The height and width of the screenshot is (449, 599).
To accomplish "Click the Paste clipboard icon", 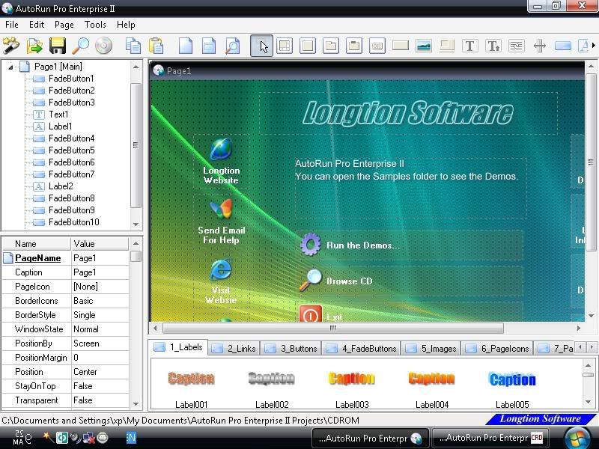I will (x=156, y=46).
